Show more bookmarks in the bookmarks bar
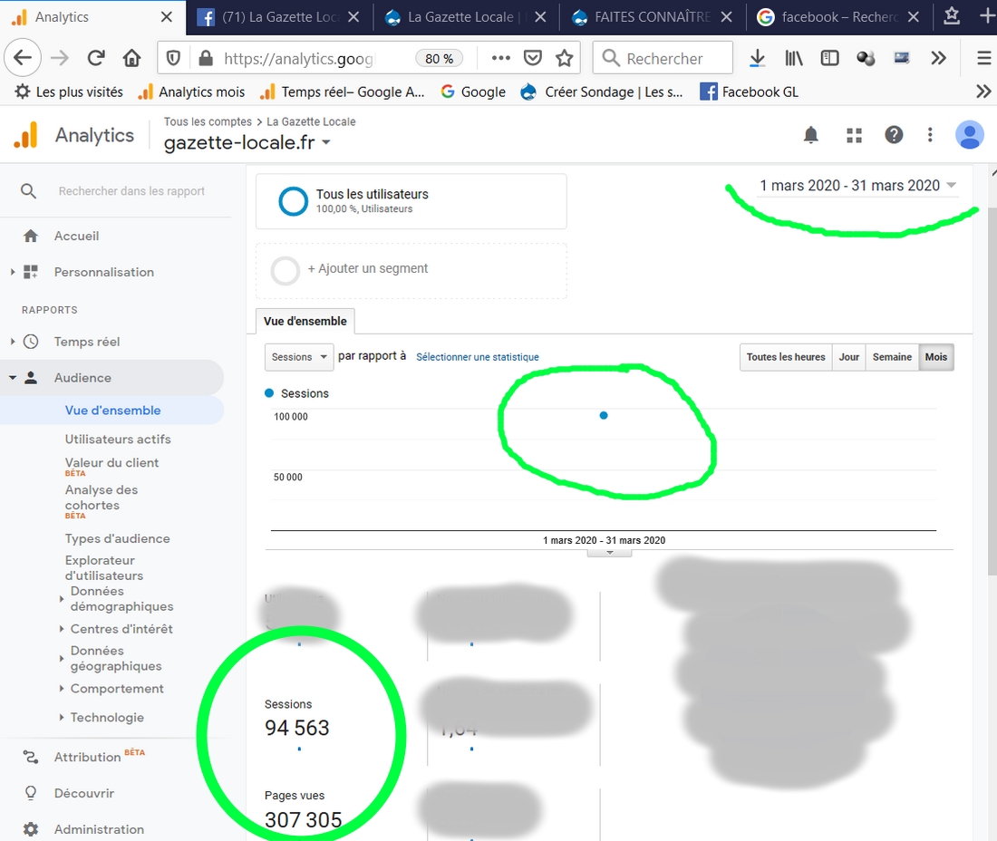Screen dimensions: 997x841 click(983, 92)
